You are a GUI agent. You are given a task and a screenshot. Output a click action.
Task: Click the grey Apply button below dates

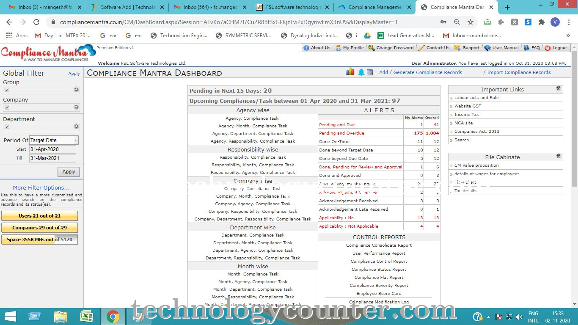tap(69, 172)
